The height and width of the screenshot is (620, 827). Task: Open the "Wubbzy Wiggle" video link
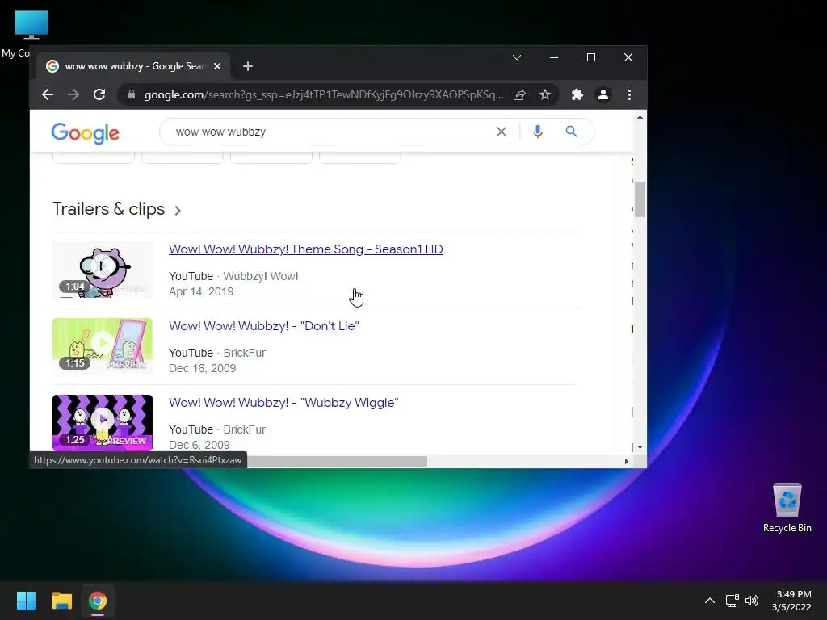pos(283,403)
